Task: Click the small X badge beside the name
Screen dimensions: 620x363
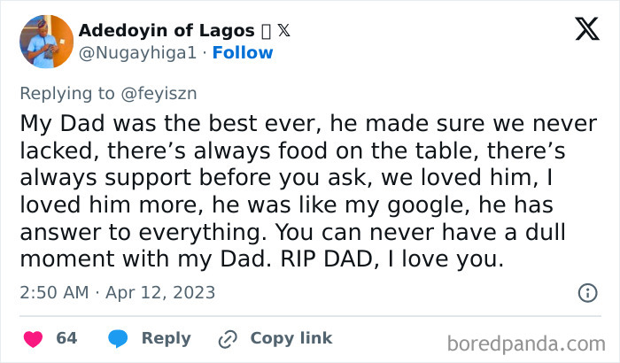Action: pos(283,30)
